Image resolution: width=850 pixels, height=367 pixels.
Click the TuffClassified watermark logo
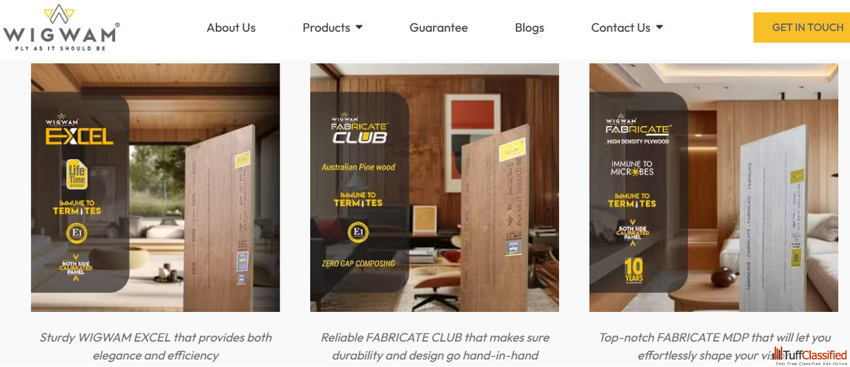(x=810, y=356)
